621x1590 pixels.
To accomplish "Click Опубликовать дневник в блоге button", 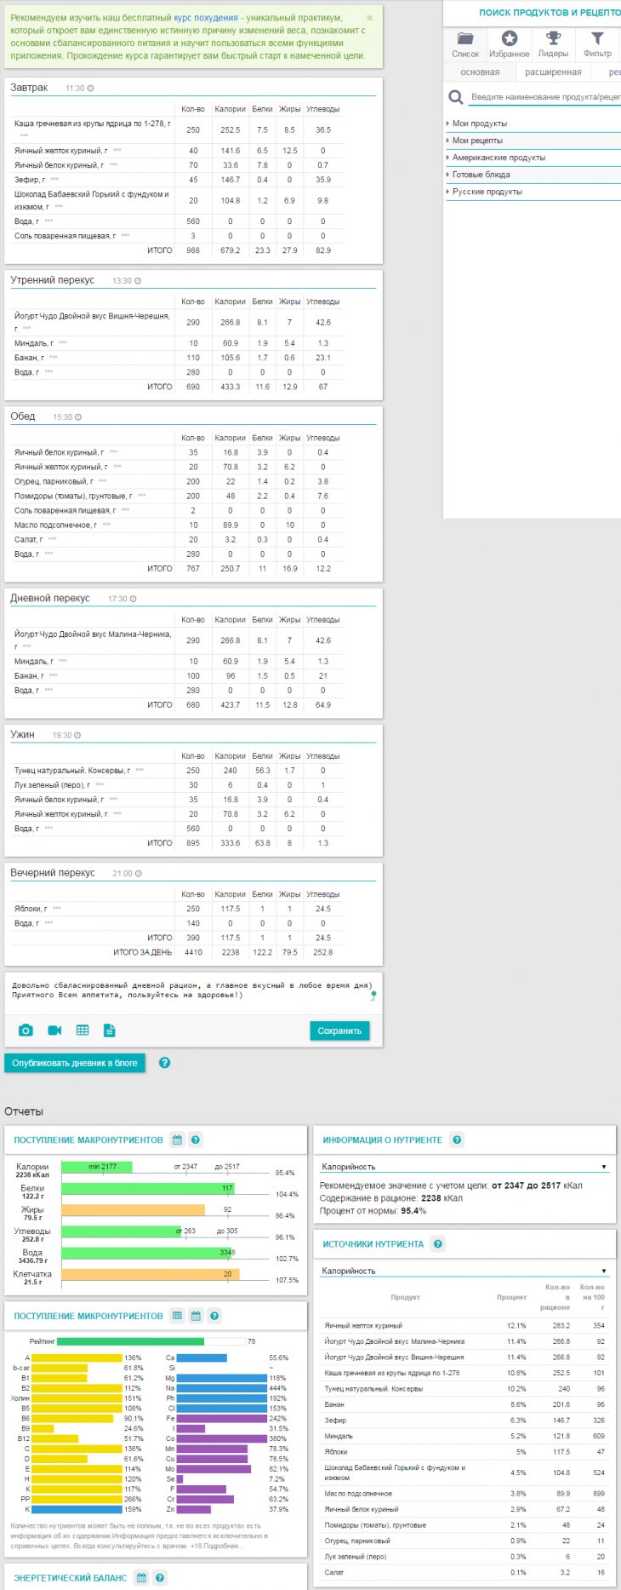I will pos(75,1063).
